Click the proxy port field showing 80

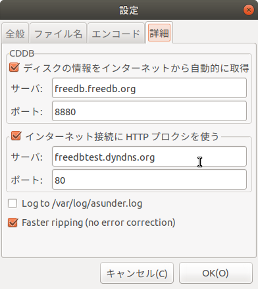149,180
